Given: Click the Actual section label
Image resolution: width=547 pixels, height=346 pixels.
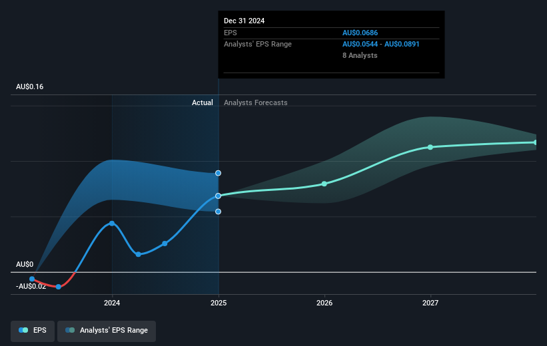Looking at the screenshot, I should click(x=203, y=102).
